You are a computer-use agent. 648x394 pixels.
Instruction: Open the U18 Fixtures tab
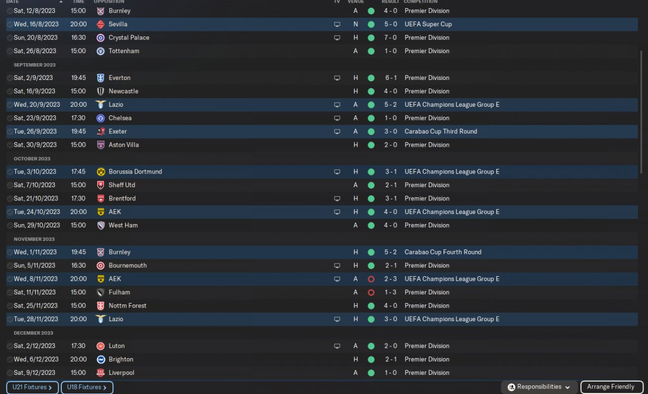(87, 387)
